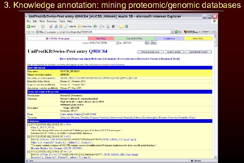Image resolution: width=244 pixels, height=163 pixels.
Task: Print the page with the printer icon
Action: 108,27
